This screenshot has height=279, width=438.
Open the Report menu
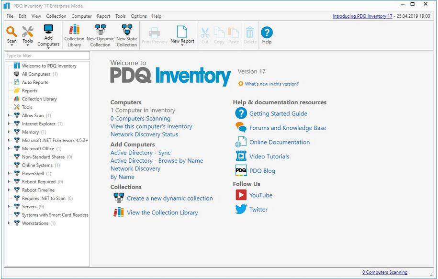(103, 16)
